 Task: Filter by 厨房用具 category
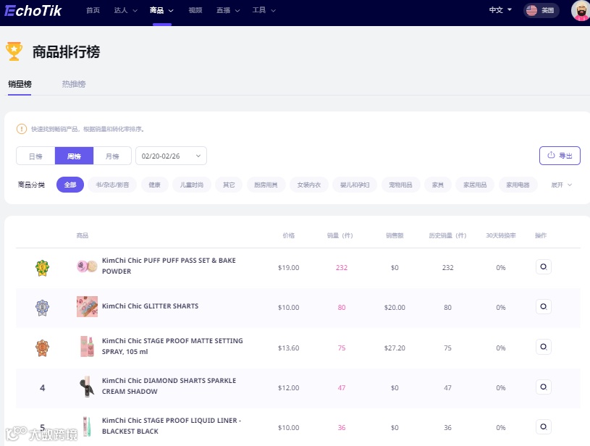(x=266, y=185)
